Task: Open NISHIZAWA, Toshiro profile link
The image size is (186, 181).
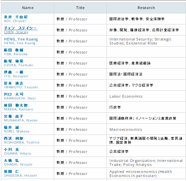Action: point(22,141)
